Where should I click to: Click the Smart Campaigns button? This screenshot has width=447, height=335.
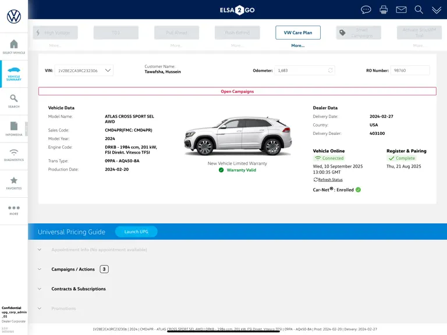click(x=359, y=33)
